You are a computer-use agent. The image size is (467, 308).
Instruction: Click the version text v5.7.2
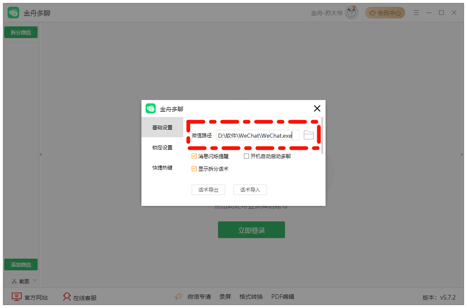tap(448, 297)
